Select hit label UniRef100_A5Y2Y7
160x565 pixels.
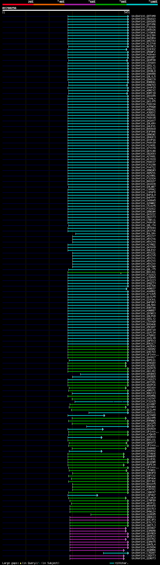point(143,236)
